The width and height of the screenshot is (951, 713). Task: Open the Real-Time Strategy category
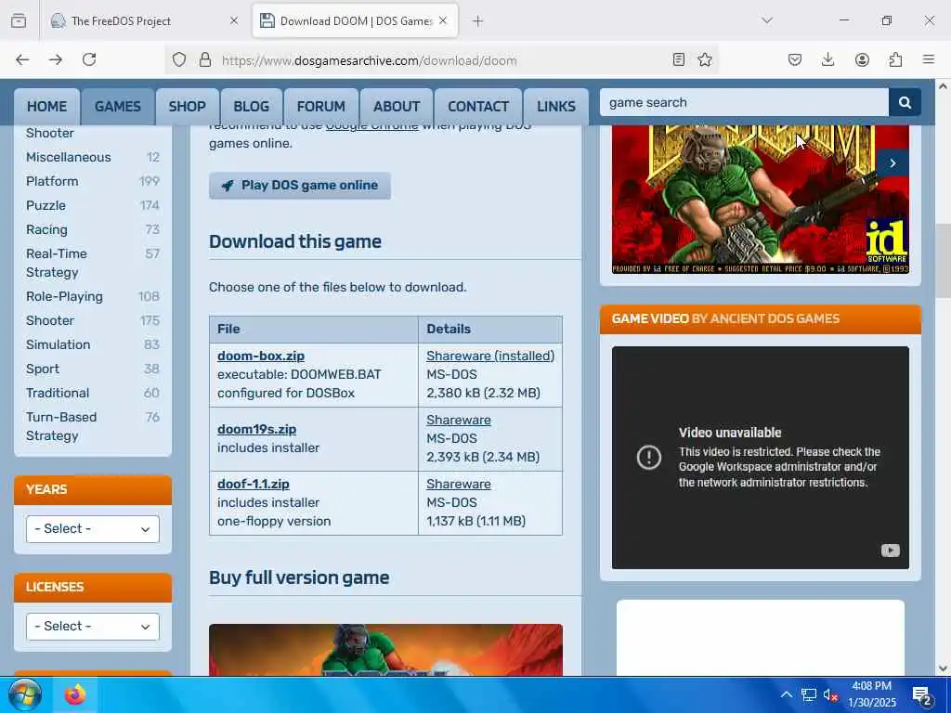tap(57, 263)
